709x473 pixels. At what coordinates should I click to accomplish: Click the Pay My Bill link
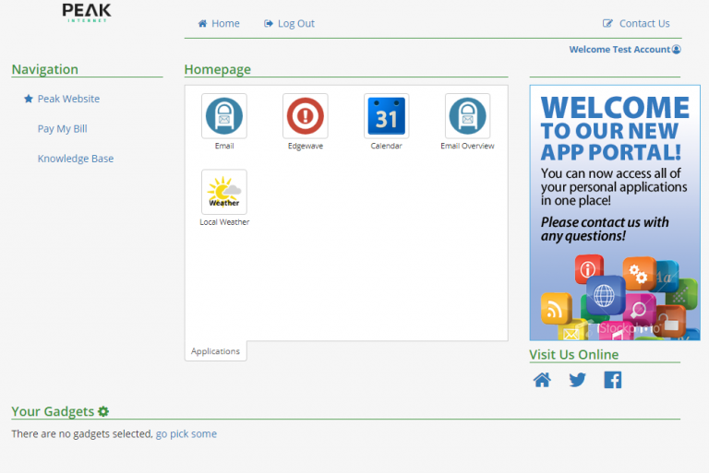point(62,129)
